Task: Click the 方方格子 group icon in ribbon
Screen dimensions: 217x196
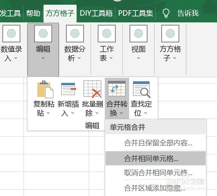Action: pyautogui.click(x=170, y=33)
